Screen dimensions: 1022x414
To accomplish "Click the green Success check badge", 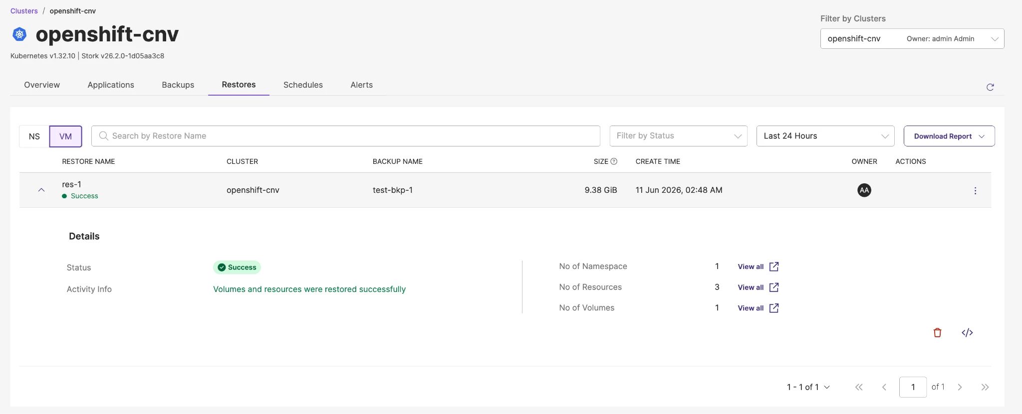I will click(237, 268).
